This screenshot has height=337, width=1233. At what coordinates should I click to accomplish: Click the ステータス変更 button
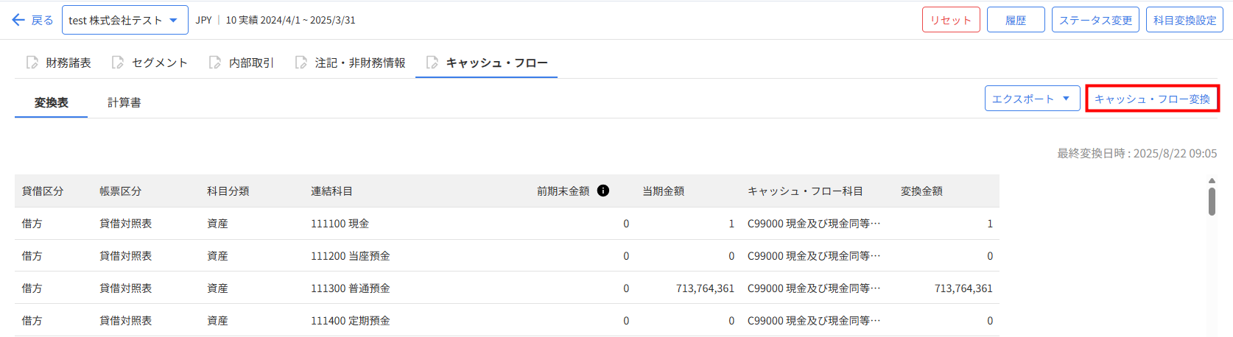(1095, 20)
